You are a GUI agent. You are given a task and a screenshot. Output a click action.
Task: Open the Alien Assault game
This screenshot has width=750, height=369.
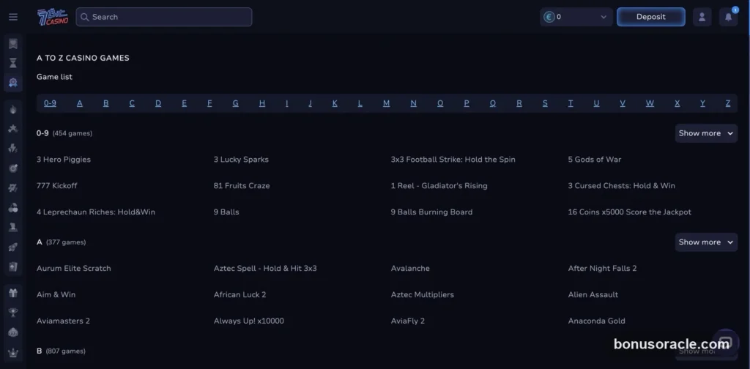click(593, 295)
